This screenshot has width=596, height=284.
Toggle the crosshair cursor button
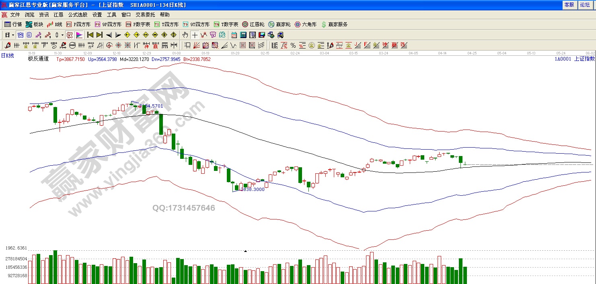pyautogui.click(x=195, y=35)
